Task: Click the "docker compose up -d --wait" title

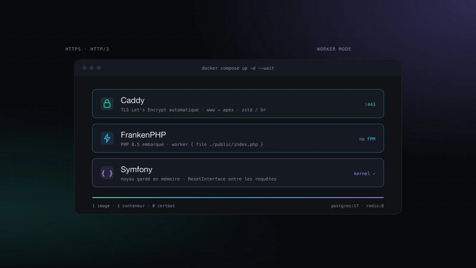Action: coord(238,68)
